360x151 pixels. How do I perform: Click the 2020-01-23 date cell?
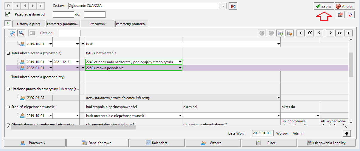(x=39, y=98)
